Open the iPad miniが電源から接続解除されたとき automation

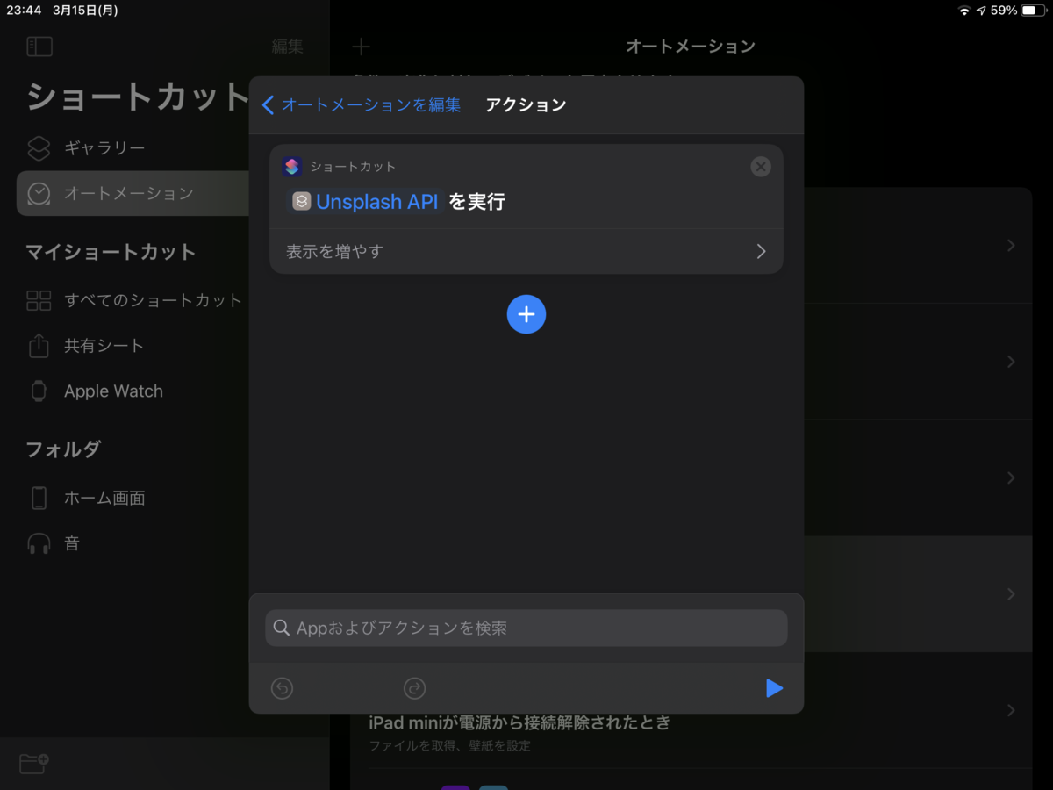(x=691, y=713)
